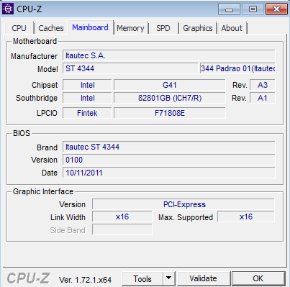
Task: Switch to the CPU tab
Action: coord(19,28)
